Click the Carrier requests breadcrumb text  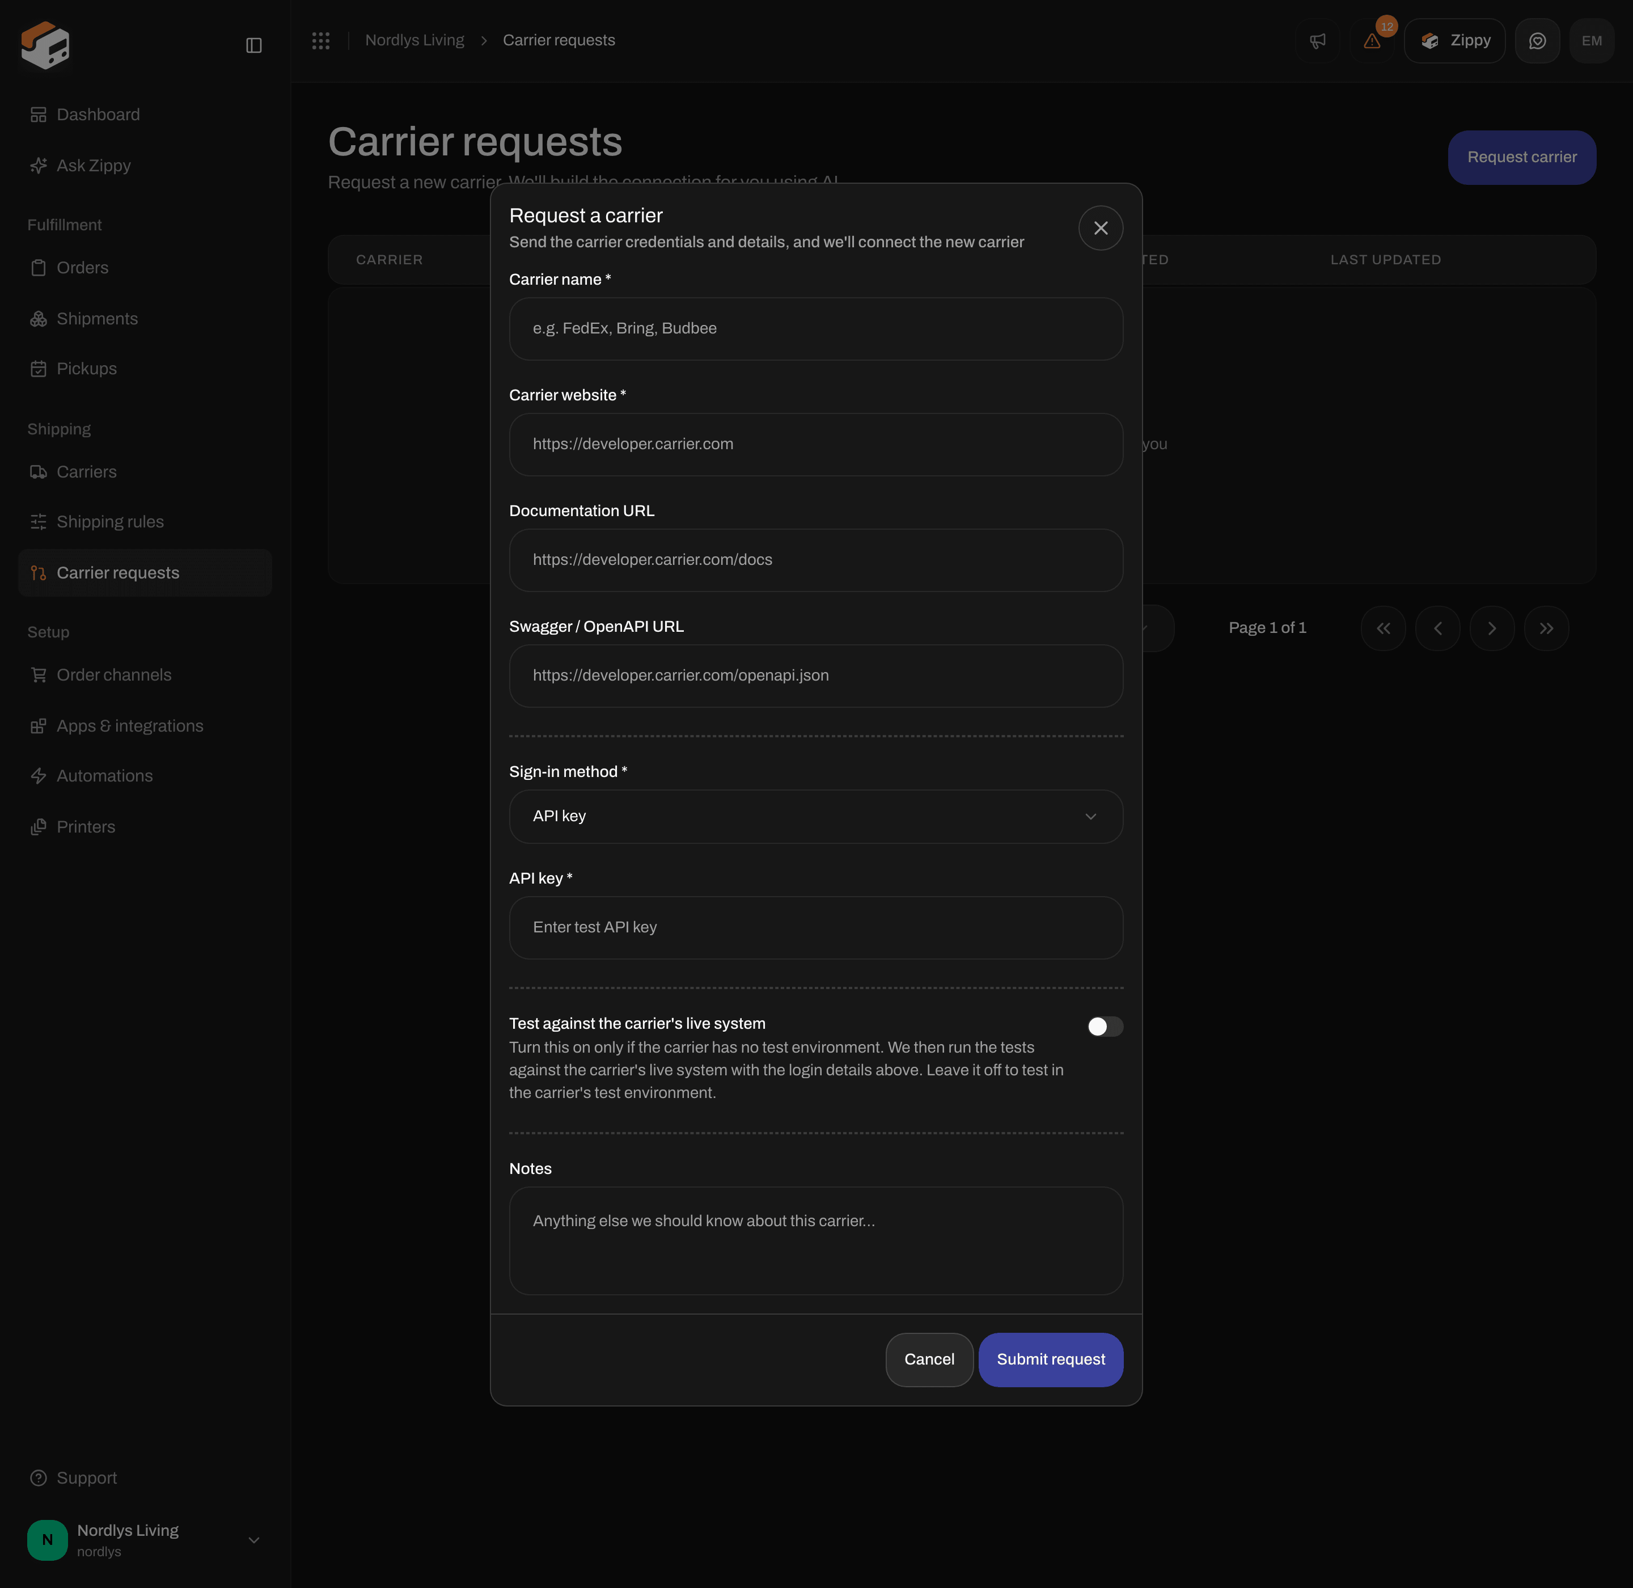pos(559,40)
